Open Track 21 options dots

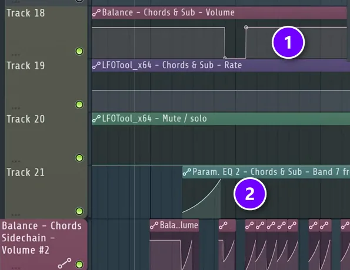[x=16, y=215]
